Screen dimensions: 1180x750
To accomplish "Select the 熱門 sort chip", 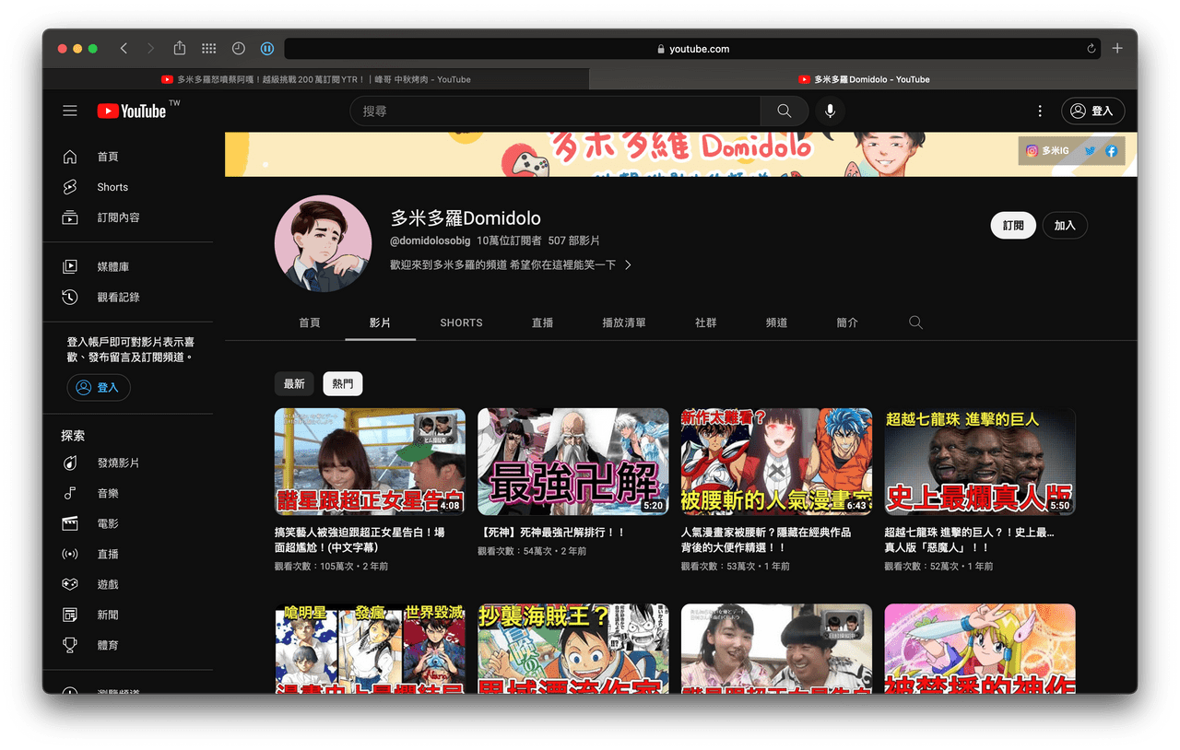I will click(x=343, y=384).
